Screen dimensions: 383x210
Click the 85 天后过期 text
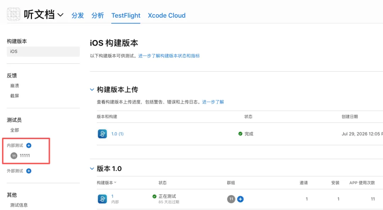tap(169, 202)
